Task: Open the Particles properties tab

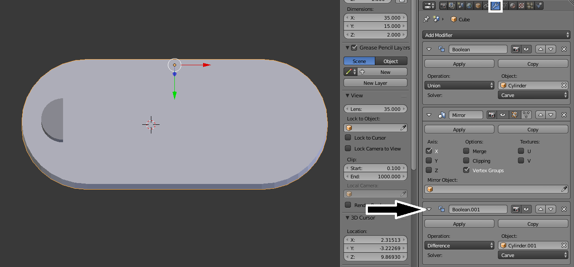Action: tap(530, 6)
